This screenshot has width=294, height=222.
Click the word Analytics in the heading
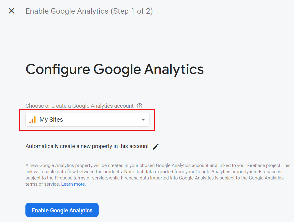(x=174, y=69)
